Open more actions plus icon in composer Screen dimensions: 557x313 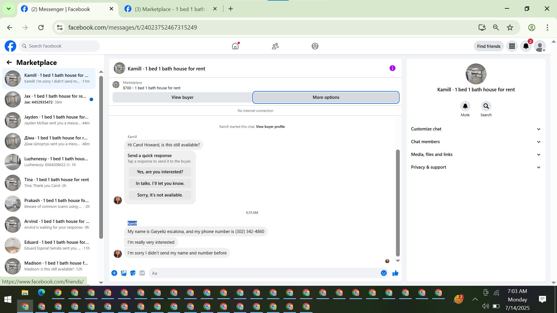[x=114, y=273]
